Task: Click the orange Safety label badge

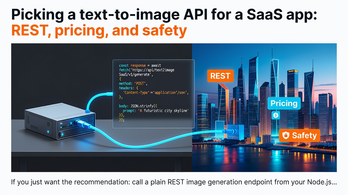Action: click(299, 135)
